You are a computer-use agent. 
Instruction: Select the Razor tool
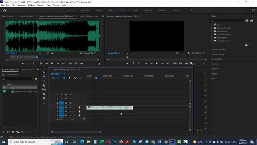(44, 85)
